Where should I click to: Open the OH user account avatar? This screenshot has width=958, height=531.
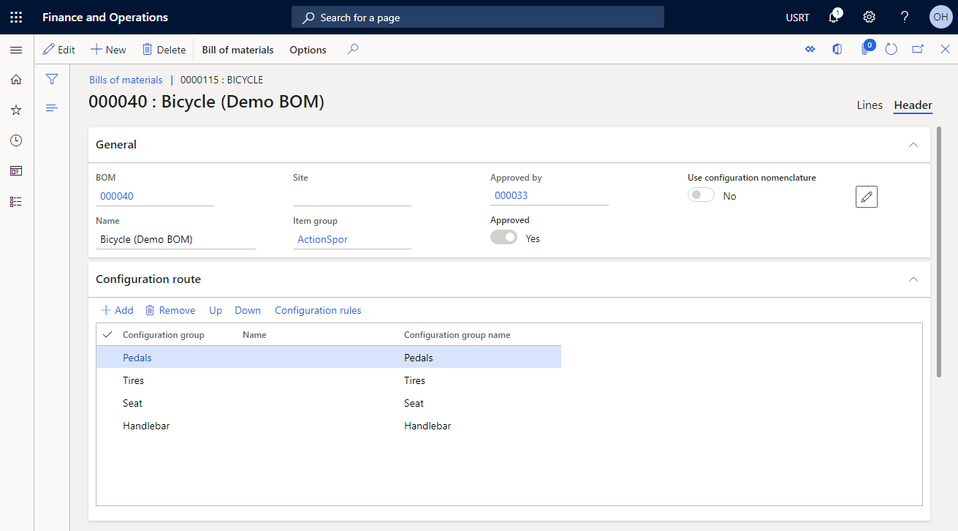[x=940, y=17]
